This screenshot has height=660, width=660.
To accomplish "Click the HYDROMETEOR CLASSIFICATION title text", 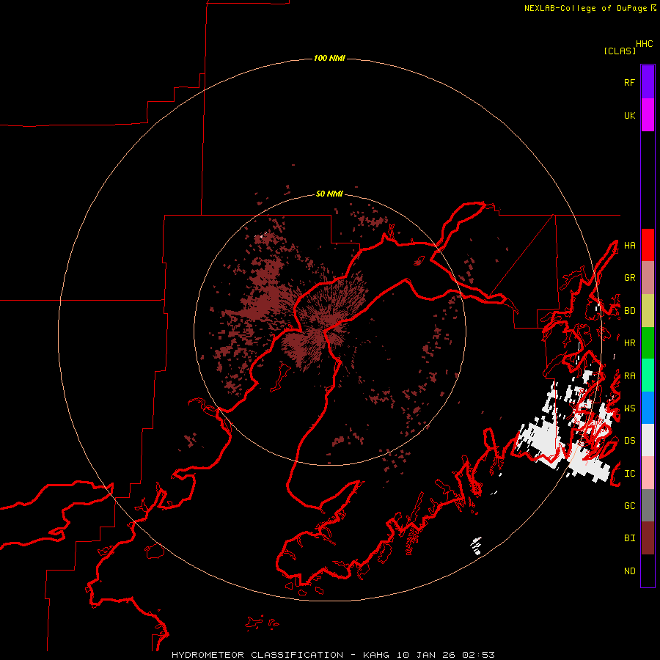I will click(257, 655).
